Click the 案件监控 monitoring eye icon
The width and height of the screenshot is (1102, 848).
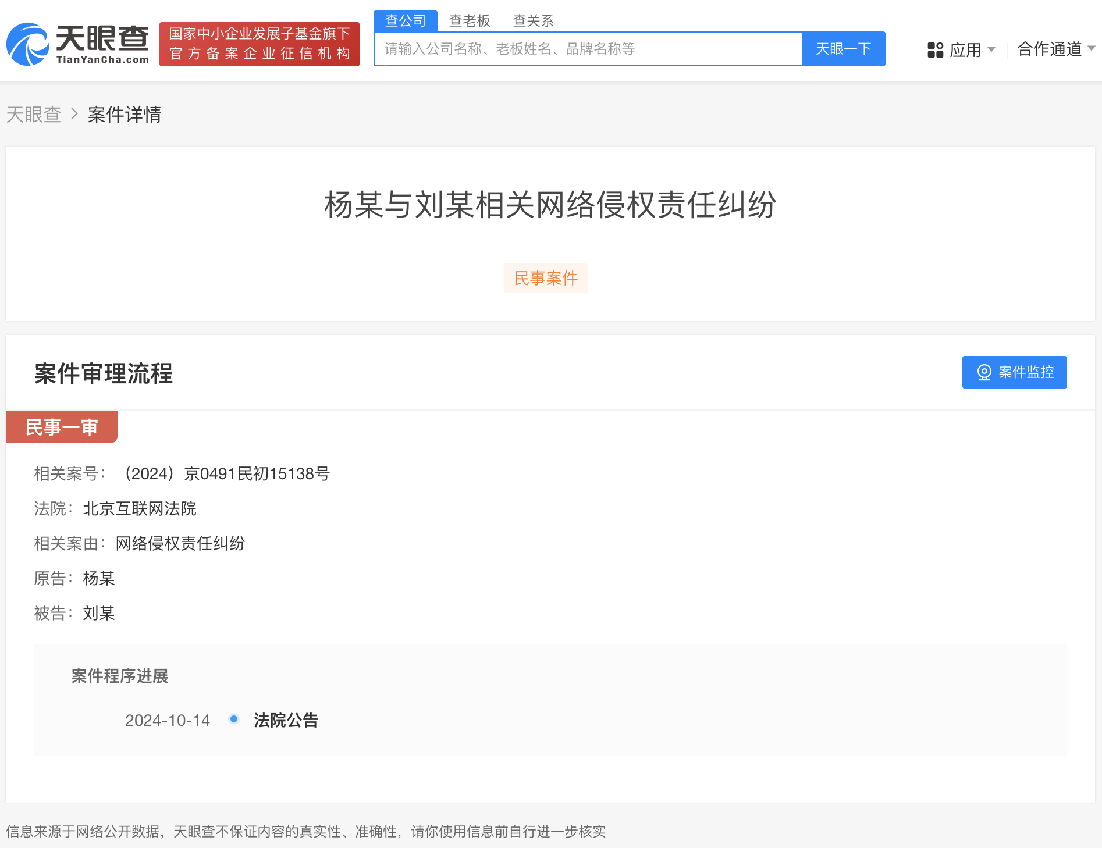984,372
